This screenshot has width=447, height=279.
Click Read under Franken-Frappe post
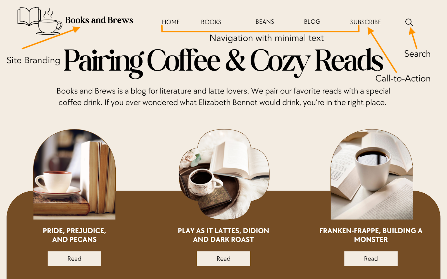coord(371,259)
